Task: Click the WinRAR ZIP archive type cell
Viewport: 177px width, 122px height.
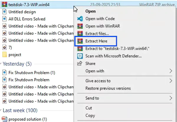Action: click(157, 5)
